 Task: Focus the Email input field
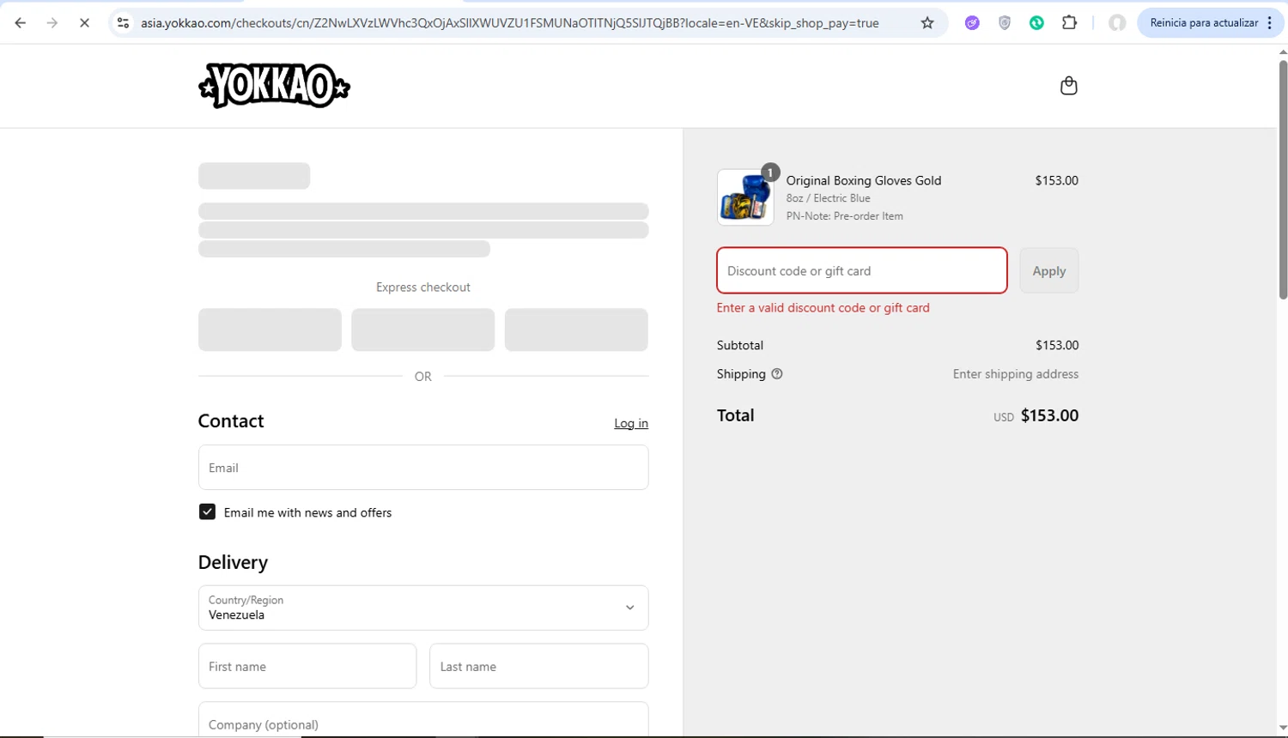click(x=423, y=468)
